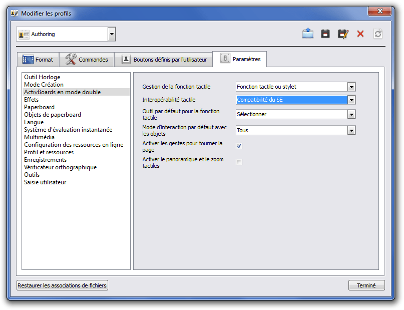Image resolution: width=404 pixels, height=310 pixels.
Task: Delete the profile with the red X icon
Action: pyautogui.click(x=360, y=34)
